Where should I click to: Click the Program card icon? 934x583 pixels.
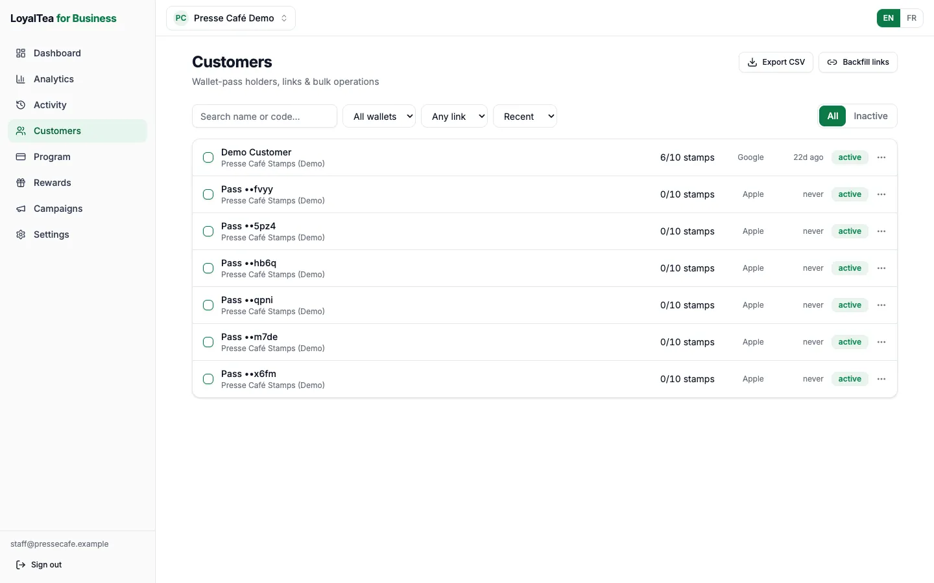[x=21, y=157]
